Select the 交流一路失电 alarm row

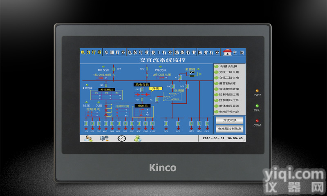(227, 72)
